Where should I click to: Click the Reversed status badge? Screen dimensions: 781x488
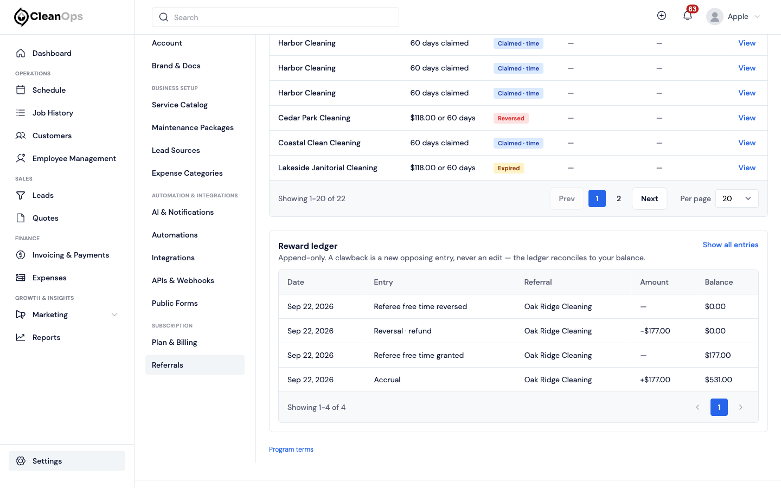[x=511, y=118]
